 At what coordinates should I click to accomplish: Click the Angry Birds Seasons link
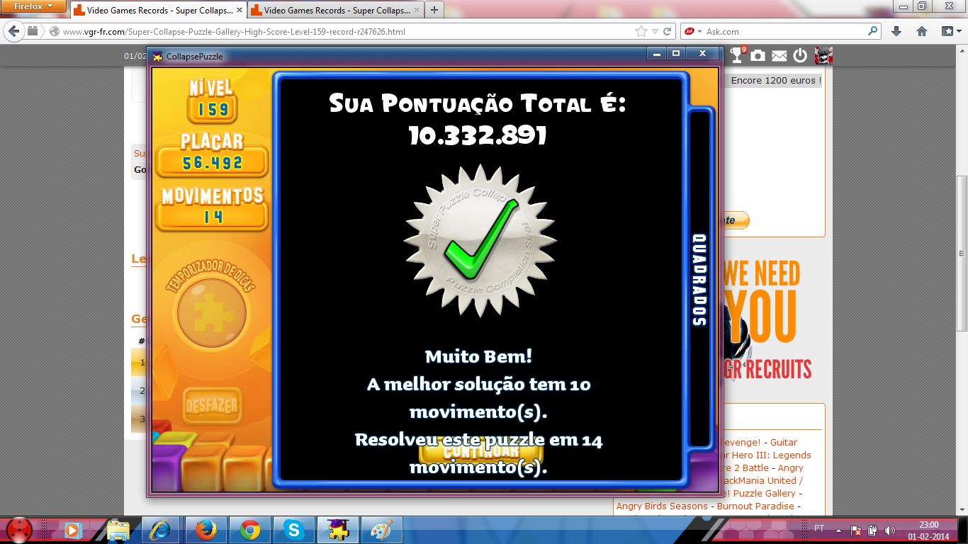[x=661, y=506]
